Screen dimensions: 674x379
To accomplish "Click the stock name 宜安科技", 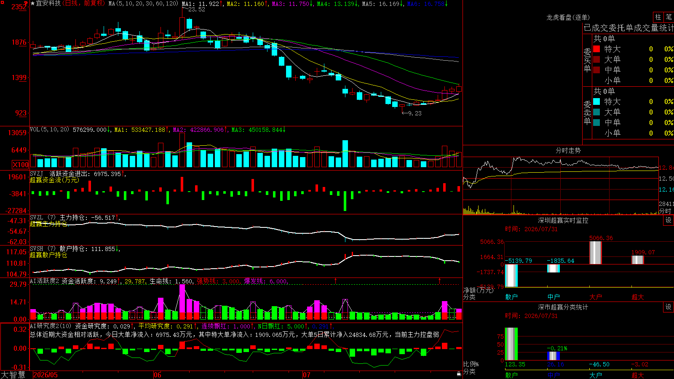I will (x=48, y=3).
